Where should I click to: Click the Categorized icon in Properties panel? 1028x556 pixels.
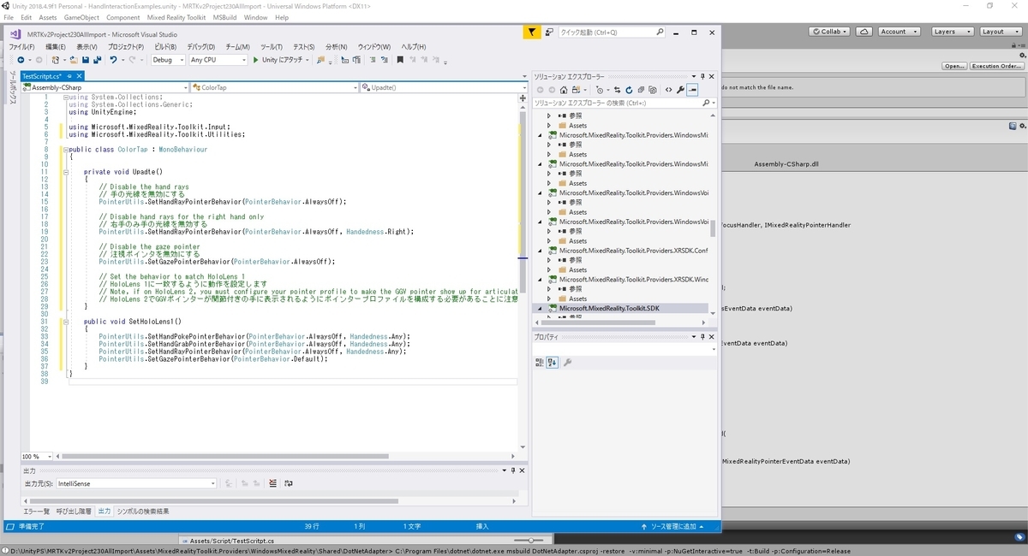click(540, 362)
